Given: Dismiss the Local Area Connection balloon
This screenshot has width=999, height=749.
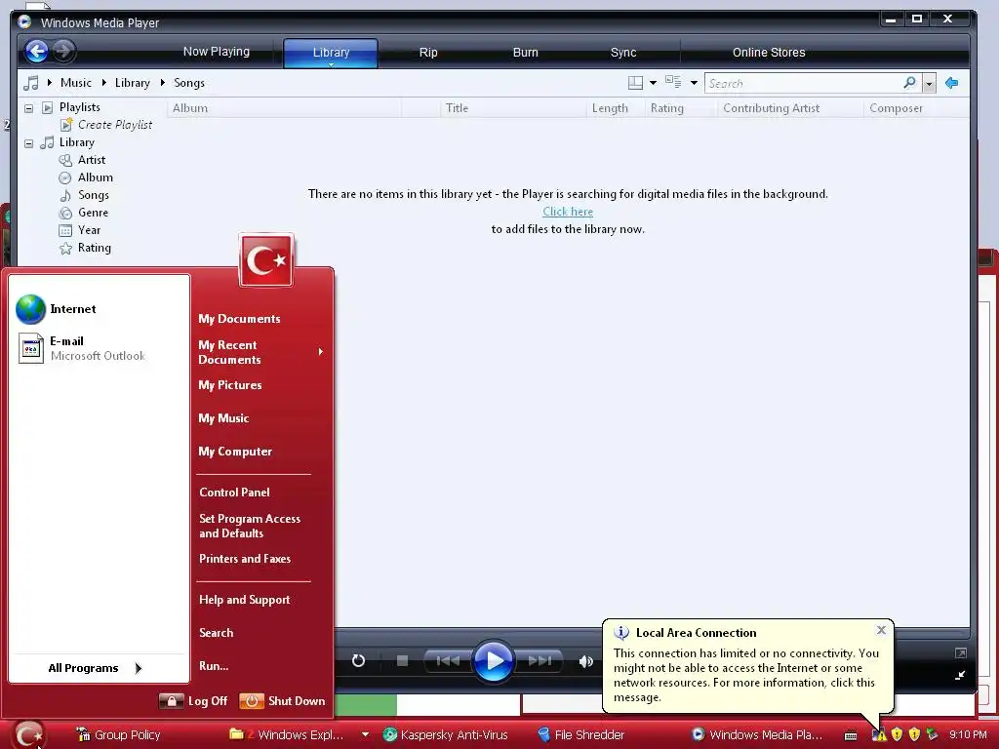Looking at the screenshot, I should tap(881, 630).
